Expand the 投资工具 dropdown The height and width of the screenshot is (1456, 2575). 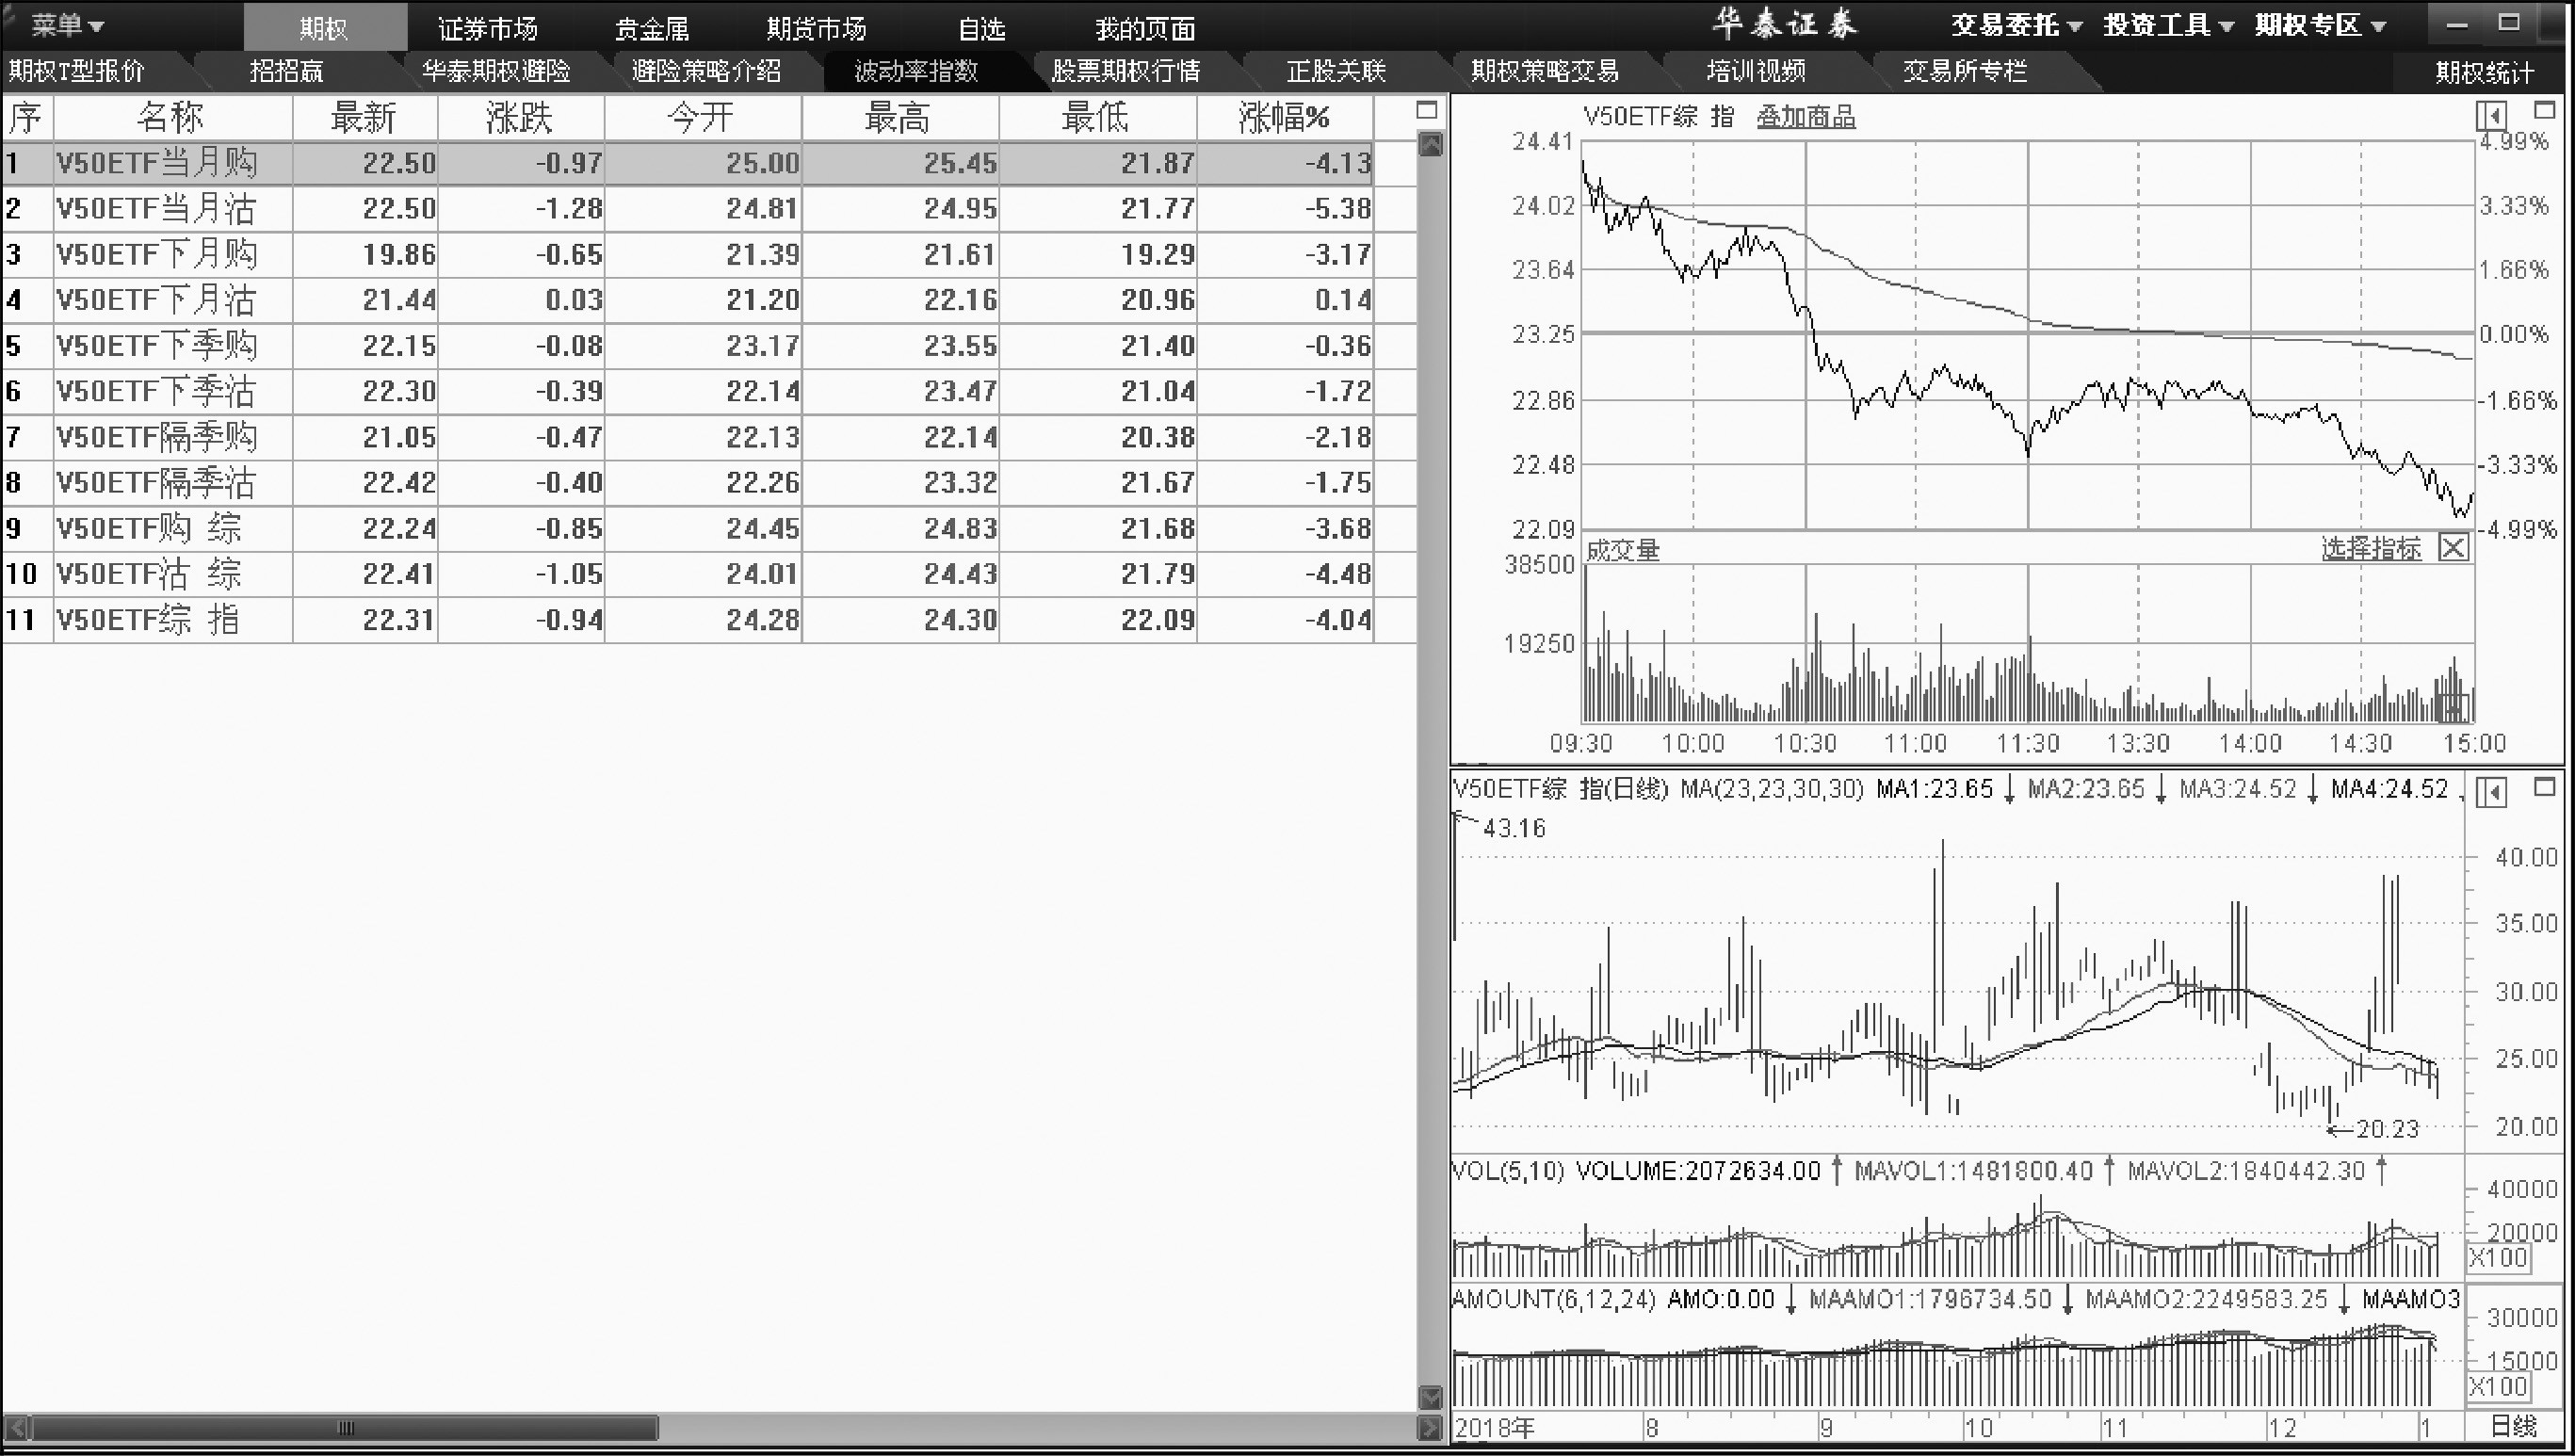coord(2168,25)
